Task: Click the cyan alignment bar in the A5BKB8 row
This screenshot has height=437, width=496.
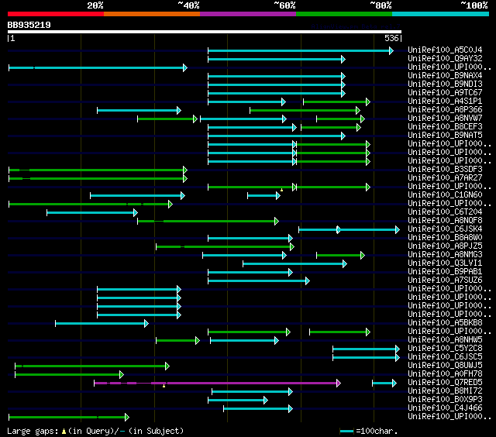Action: point(102,323)
